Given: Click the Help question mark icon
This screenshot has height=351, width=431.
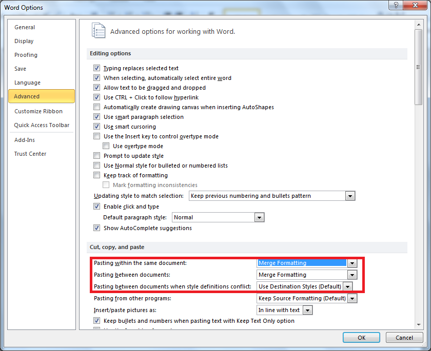Looking at the screenshot, I should 396,5.
